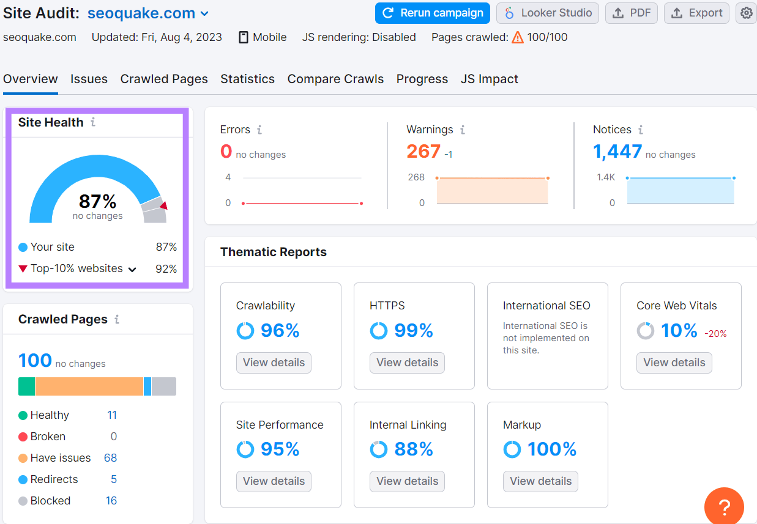
Task: Open the JS Impact tab
Action: [x=490, y=79]
